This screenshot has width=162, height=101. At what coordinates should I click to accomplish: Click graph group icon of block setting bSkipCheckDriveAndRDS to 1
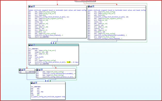click(x=93, y=6)
